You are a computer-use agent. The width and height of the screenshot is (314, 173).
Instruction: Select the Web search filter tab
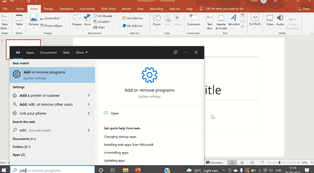click(66, 52)
